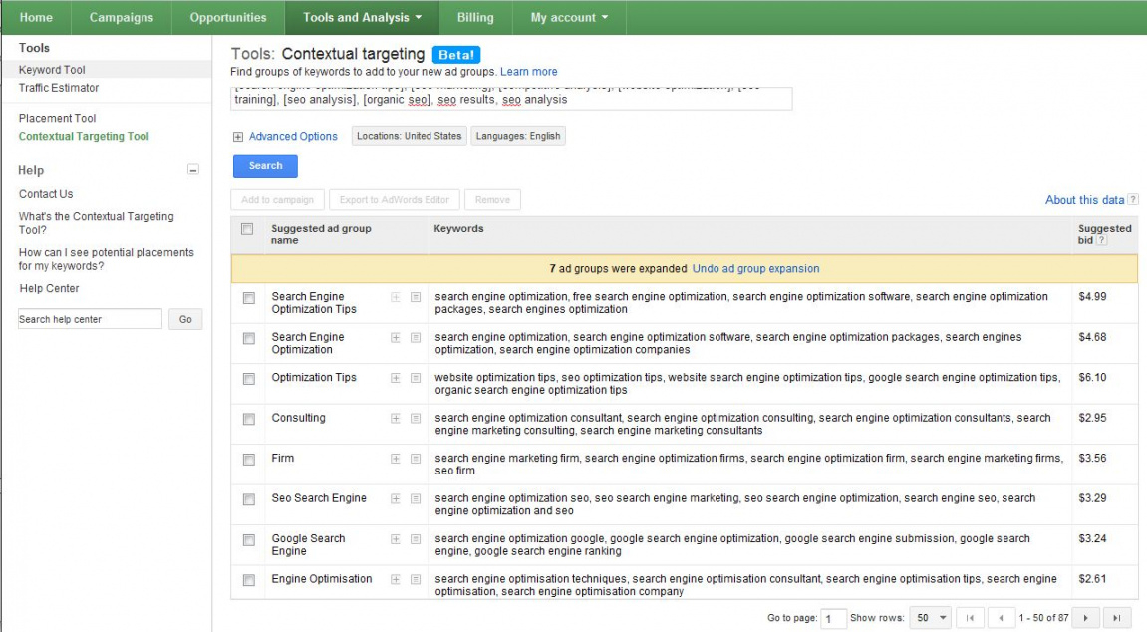Go to the next page of results
Viewport: 1147px width, 632px height.
pos(1087,618)
